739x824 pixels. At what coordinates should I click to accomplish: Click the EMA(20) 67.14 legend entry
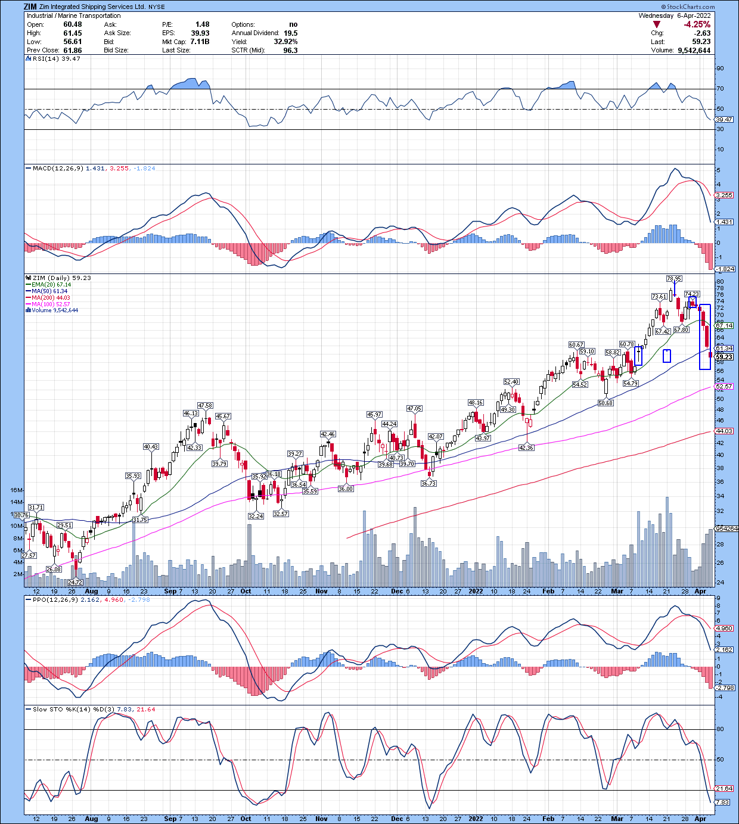(48, 285)
